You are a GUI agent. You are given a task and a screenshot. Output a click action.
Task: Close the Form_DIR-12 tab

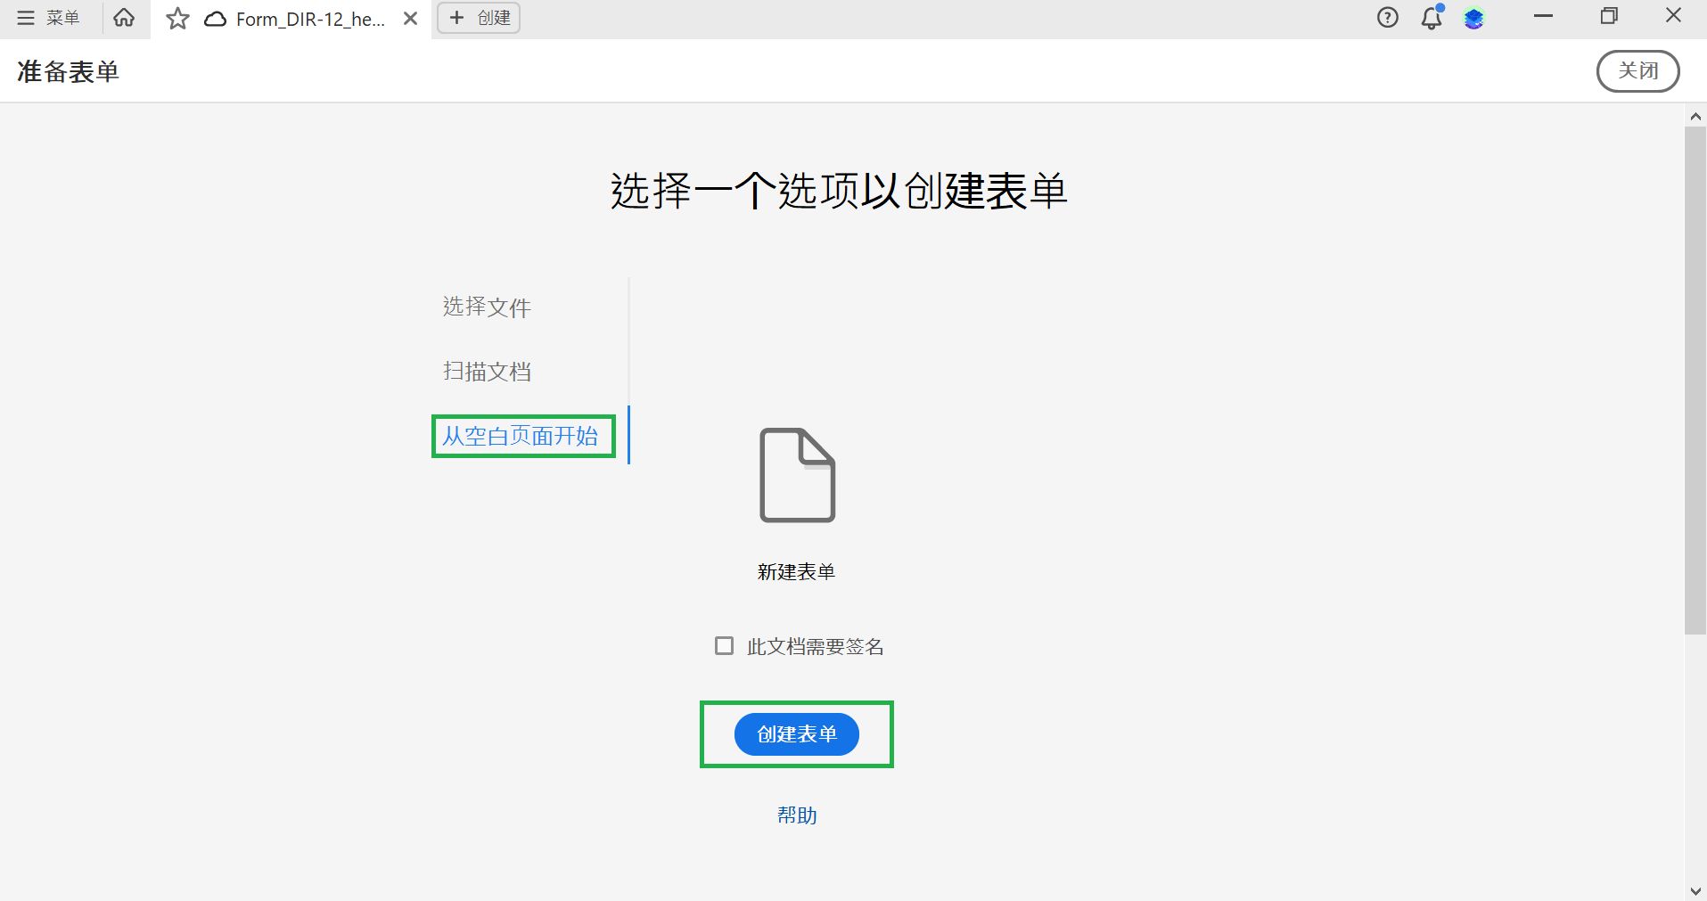tap(409, 18)
